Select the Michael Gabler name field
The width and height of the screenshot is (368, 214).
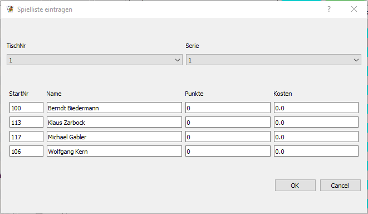point(114,137)
